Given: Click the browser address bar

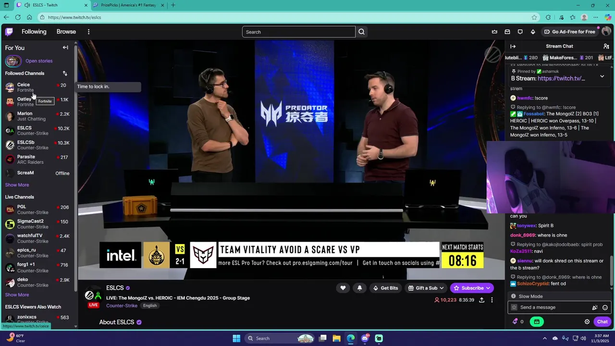Looking at the screenshot, I should (288, 17).
